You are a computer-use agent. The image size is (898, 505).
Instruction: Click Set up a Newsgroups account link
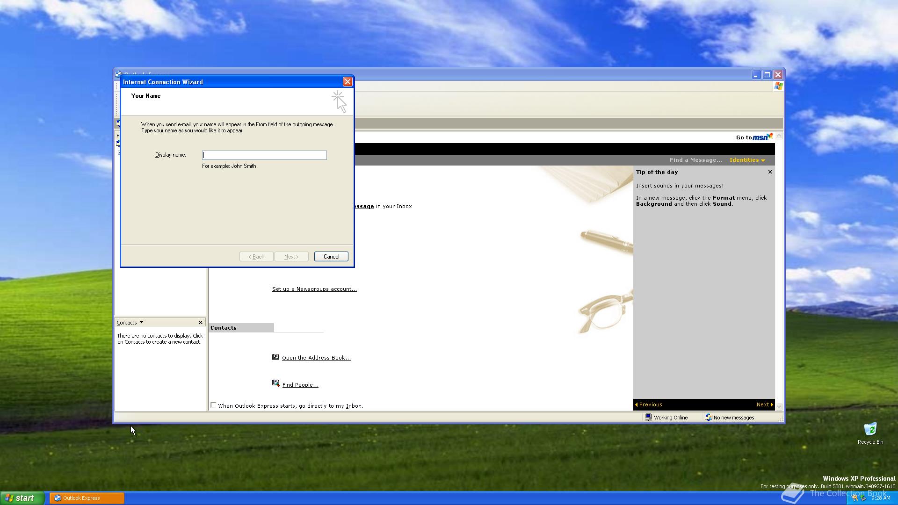point(314,289)
